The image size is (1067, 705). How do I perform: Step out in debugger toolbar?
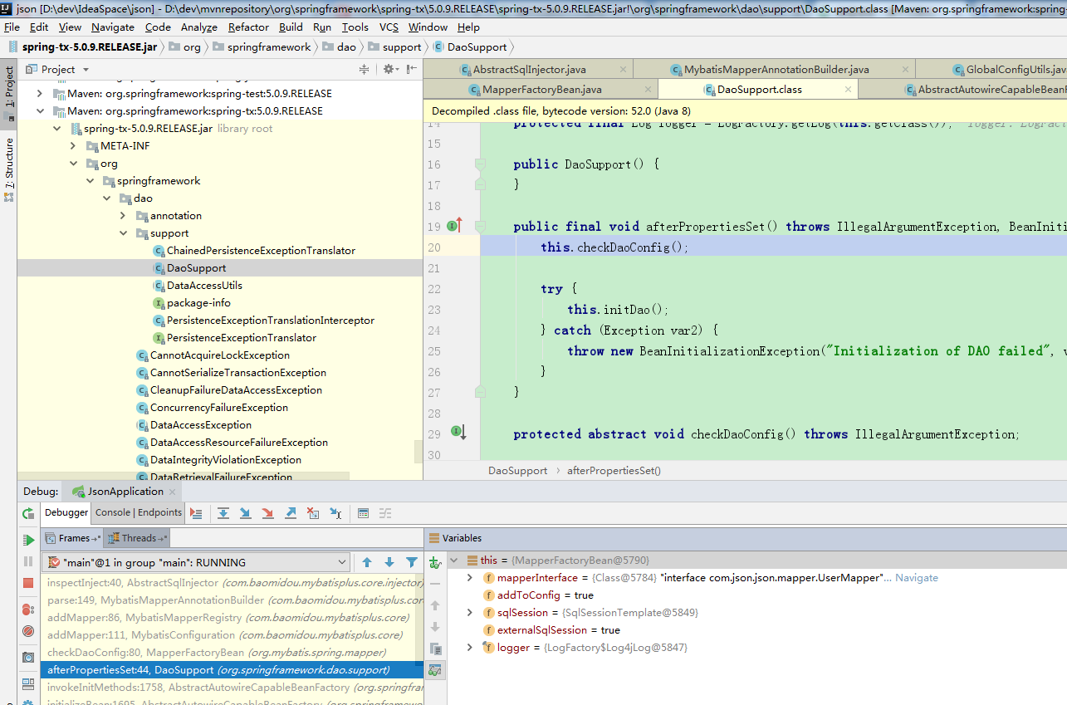(291, 513)
